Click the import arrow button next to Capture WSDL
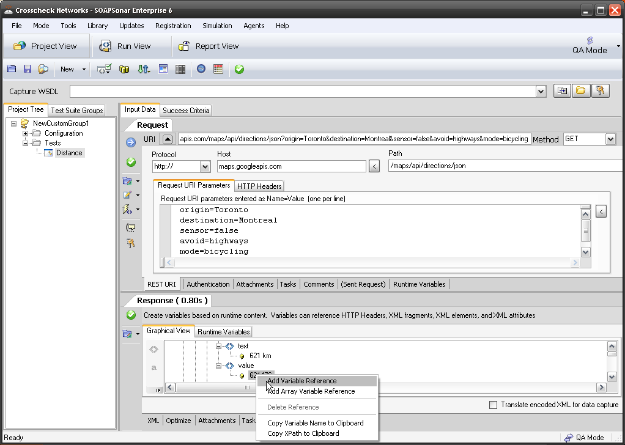The width and height of the screenshot is (625, 445). click(562, 91)
